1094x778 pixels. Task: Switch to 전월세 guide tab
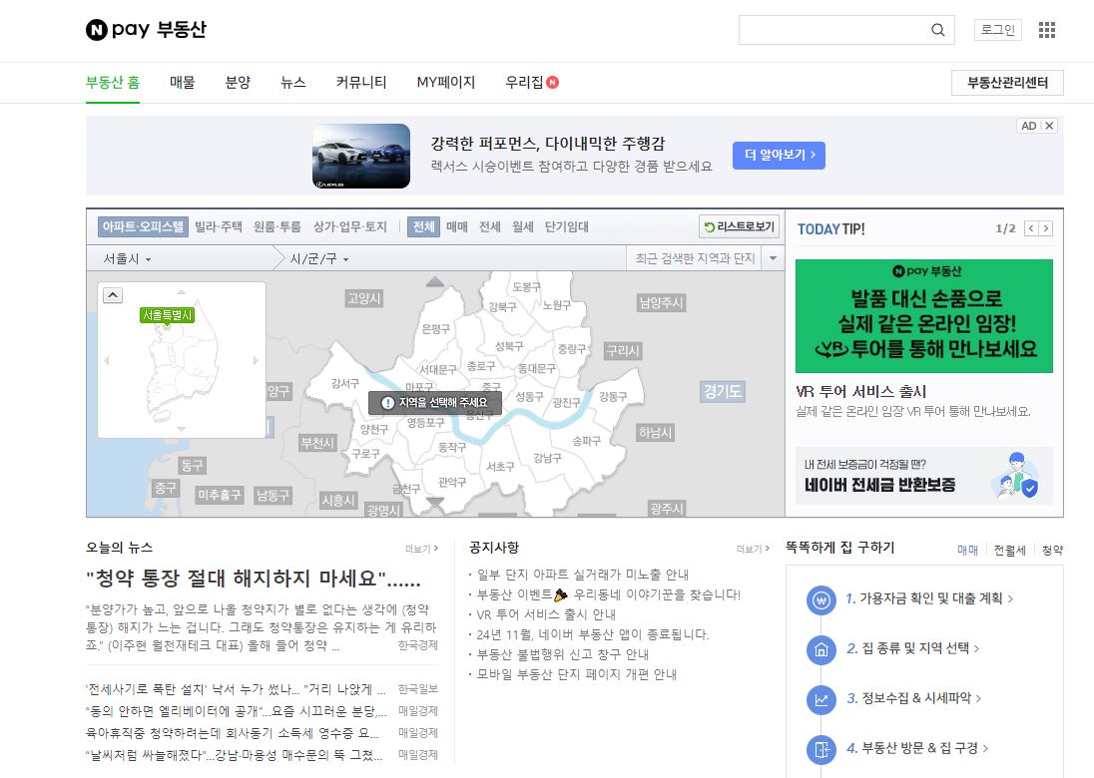tap(1009, 550)
